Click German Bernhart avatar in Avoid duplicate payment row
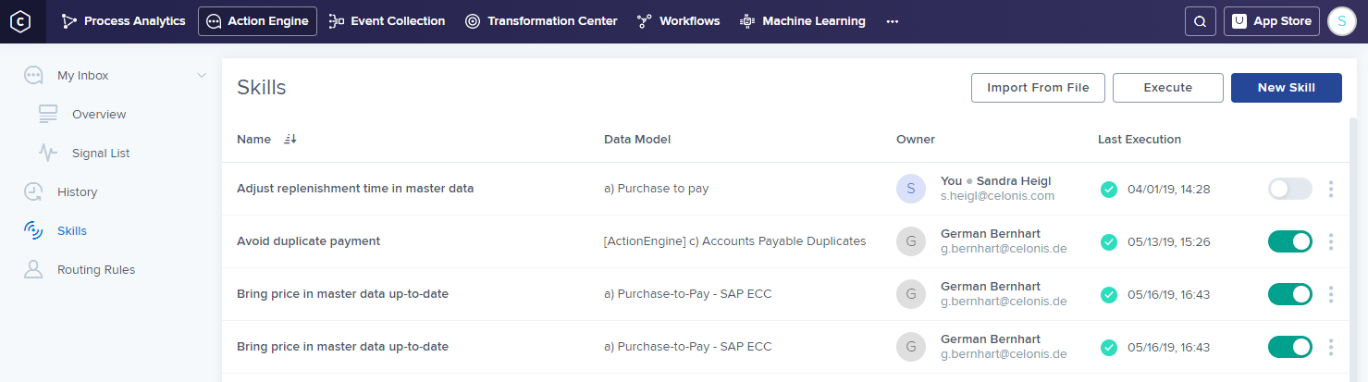 (x=911, y=241)
